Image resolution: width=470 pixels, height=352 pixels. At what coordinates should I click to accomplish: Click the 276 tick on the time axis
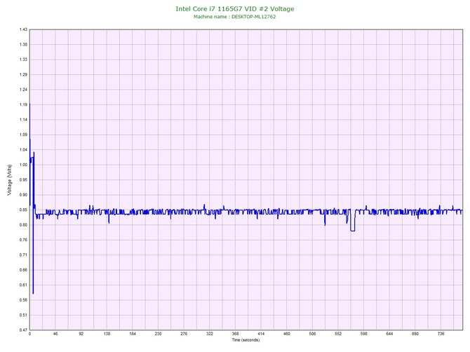click(x=184, y=334)
